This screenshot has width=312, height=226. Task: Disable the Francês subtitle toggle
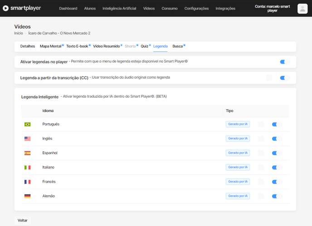click(x=277, y=182)
